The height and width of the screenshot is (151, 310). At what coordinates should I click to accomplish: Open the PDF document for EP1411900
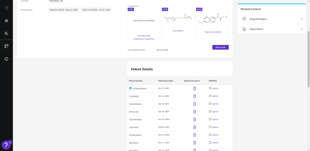[x=195, y=112]
